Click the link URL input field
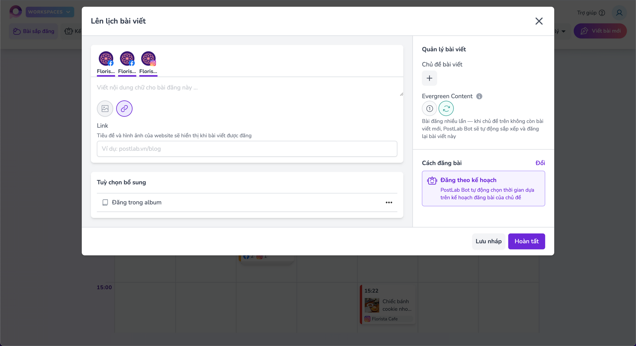The image size is (636, 346). [x=247, y=149]
